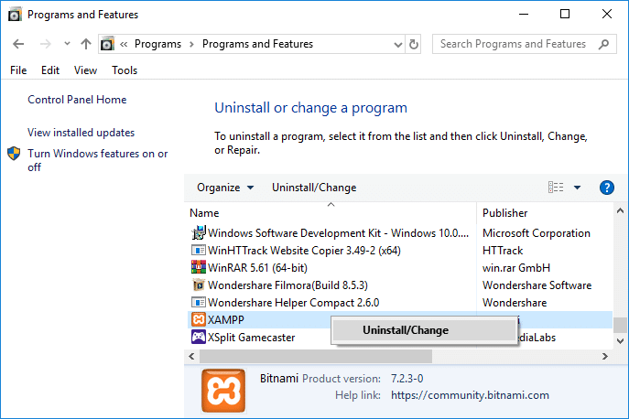Click the Wondershare Filmora program icon
This screenshot has width=629, height=419.
coord(198,285)
